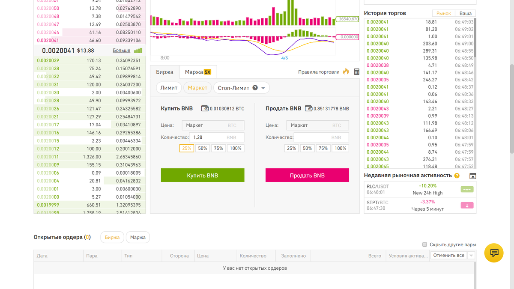
Task: Select the Лимит order type
Action: click(x=169, y=88)
